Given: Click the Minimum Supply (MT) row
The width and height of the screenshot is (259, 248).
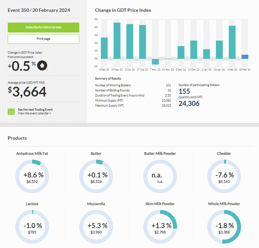Looking at the screenshot, I should 133,101.
